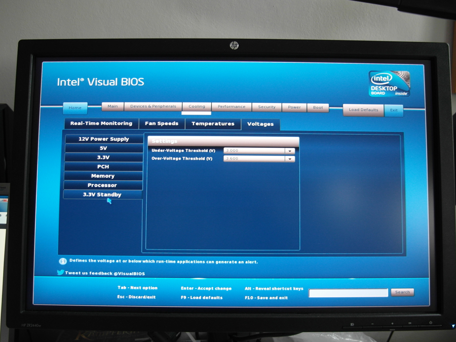
Task: Go to the Performance menu
Action: click(232, 107)
